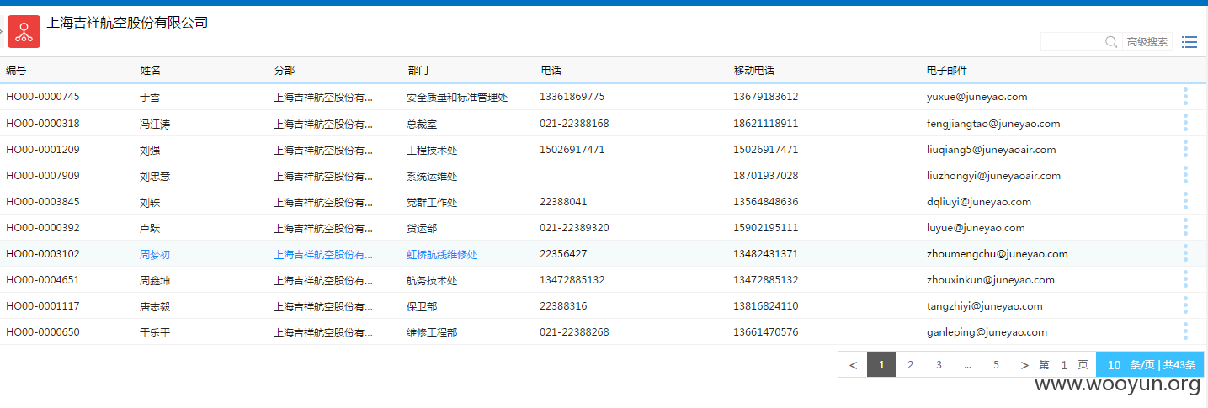Go to next page arrow

(x=1024, y=364)
